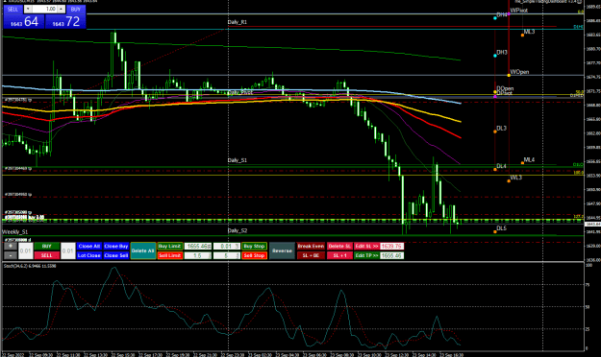This screenshot has width=601, height=357.
Task: Click the one-click SELL button at top left
Action: [13, 10]
